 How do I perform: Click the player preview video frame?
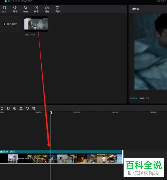151,51
